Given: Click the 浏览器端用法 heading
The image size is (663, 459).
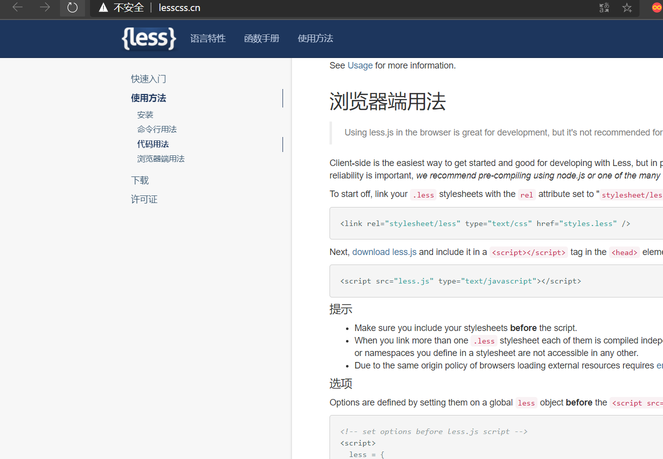Looking at the screenshot, I should point(387,101).
